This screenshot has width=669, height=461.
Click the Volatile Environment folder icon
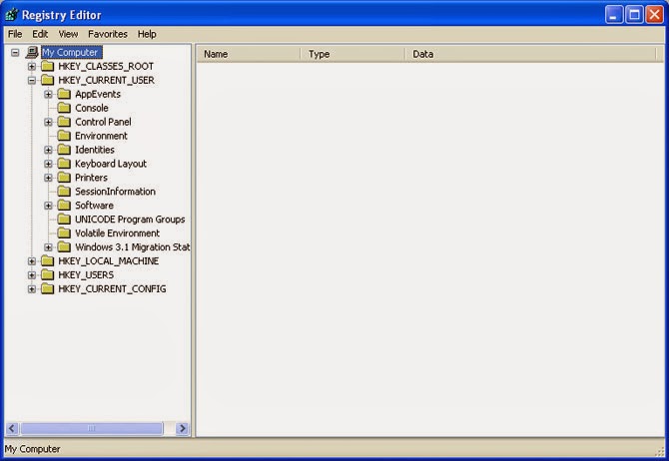[64, 233]
